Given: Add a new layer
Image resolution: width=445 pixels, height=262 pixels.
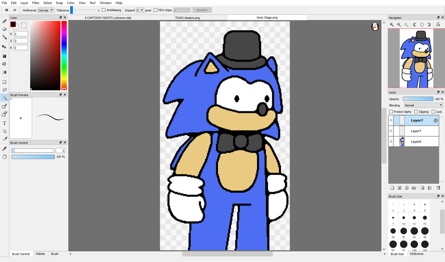Looking at the screenshot, I should click(x=392, y=188).
